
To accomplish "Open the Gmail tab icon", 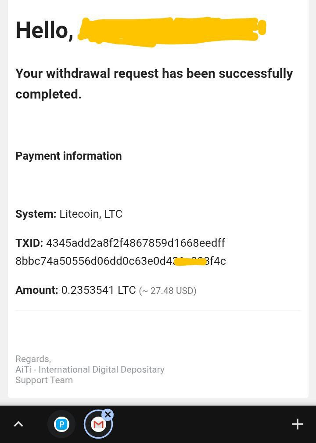I will click(x=98, y=424).
